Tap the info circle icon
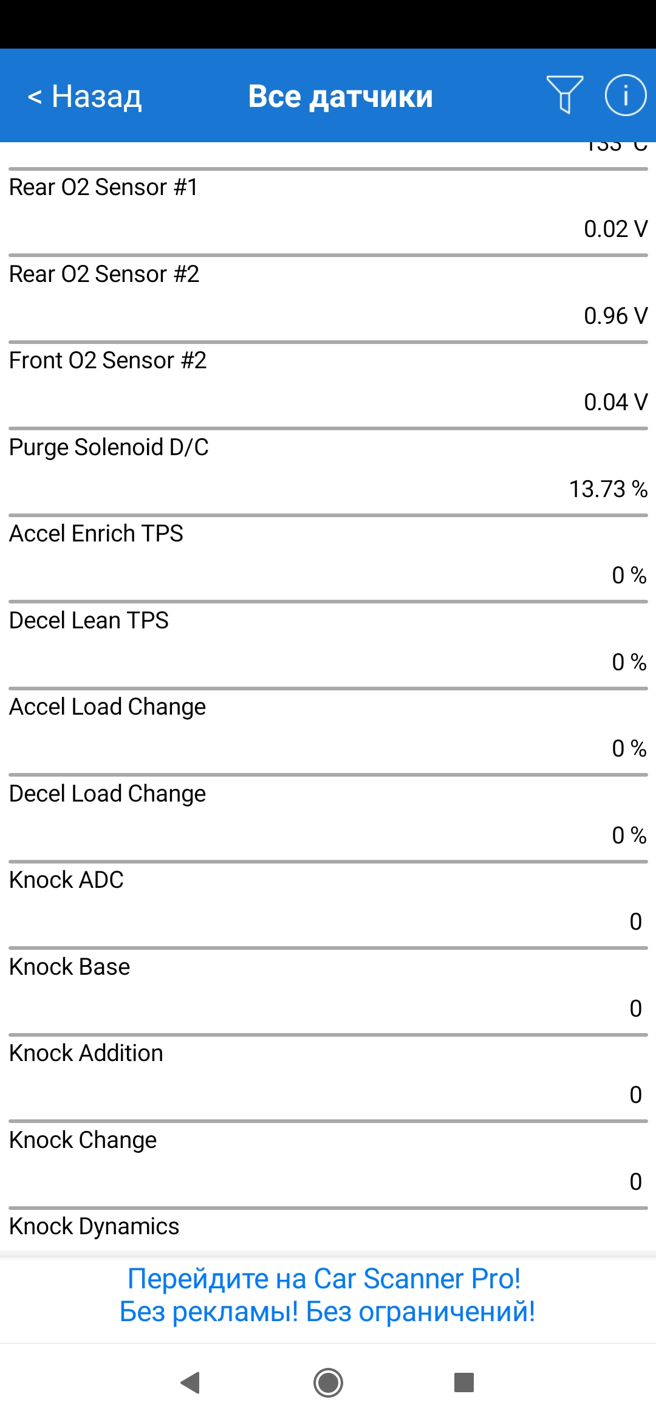 click(625, 95)
